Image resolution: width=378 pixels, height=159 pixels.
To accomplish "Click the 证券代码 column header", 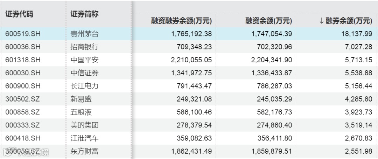I will [19, 14].
